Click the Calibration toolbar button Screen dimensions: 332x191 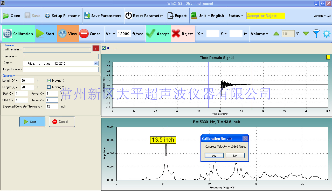(18, 34)
